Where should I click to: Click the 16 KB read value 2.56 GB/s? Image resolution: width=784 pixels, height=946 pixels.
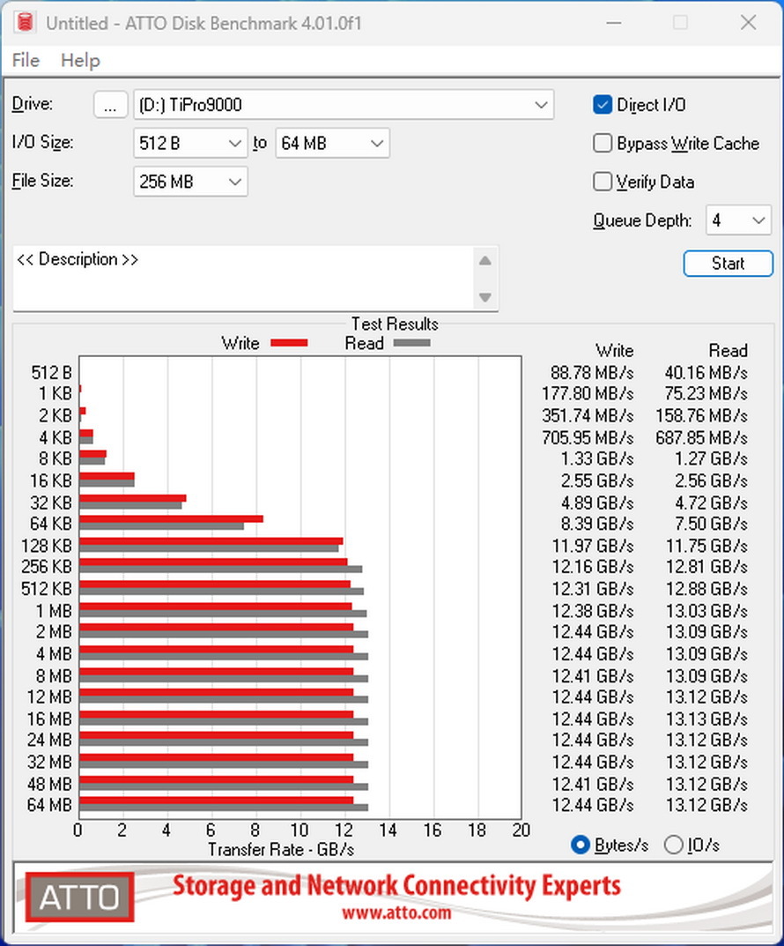click(x=711, y=480)
